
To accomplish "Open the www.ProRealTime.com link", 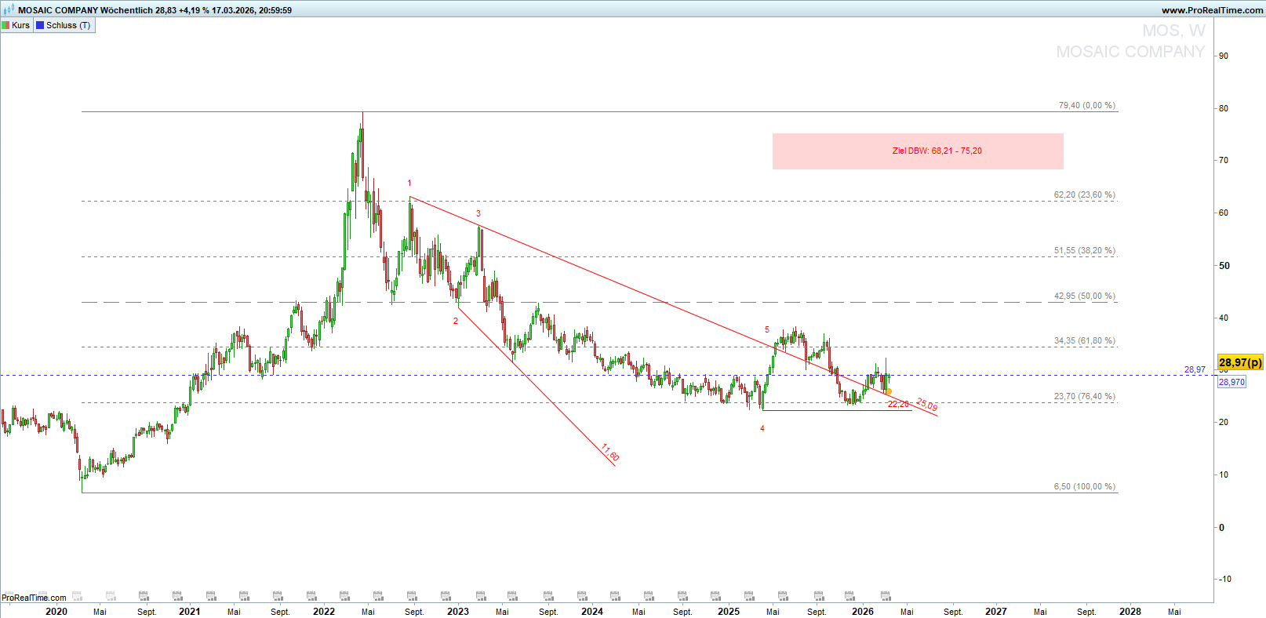I will pyautogui.click(x=1212, y=10).
